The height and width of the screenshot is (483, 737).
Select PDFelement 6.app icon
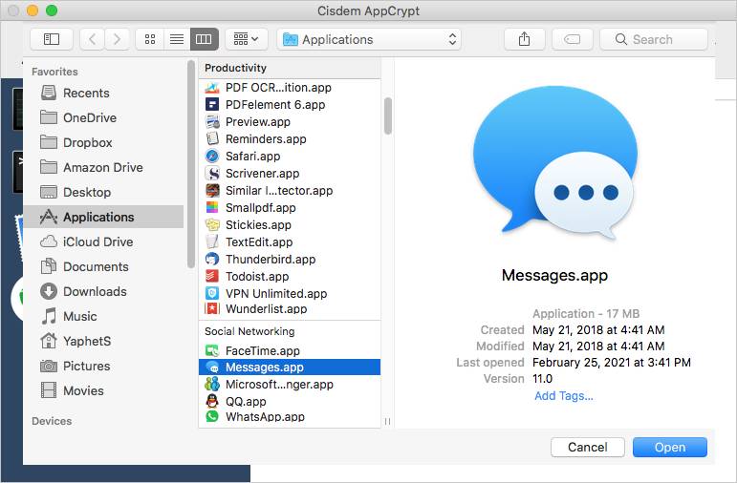[212, 104]
